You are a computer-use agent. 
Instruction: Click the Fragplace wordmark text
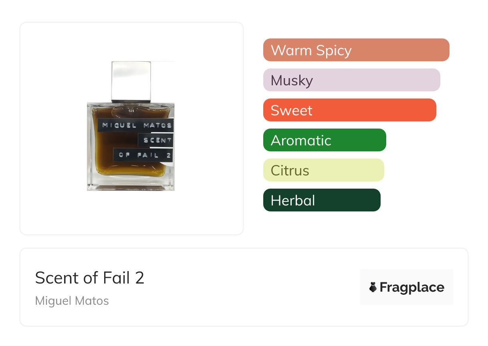(412, 287)
